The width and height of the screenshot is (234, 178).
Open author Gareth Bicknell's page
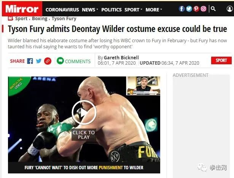point(121,57)
